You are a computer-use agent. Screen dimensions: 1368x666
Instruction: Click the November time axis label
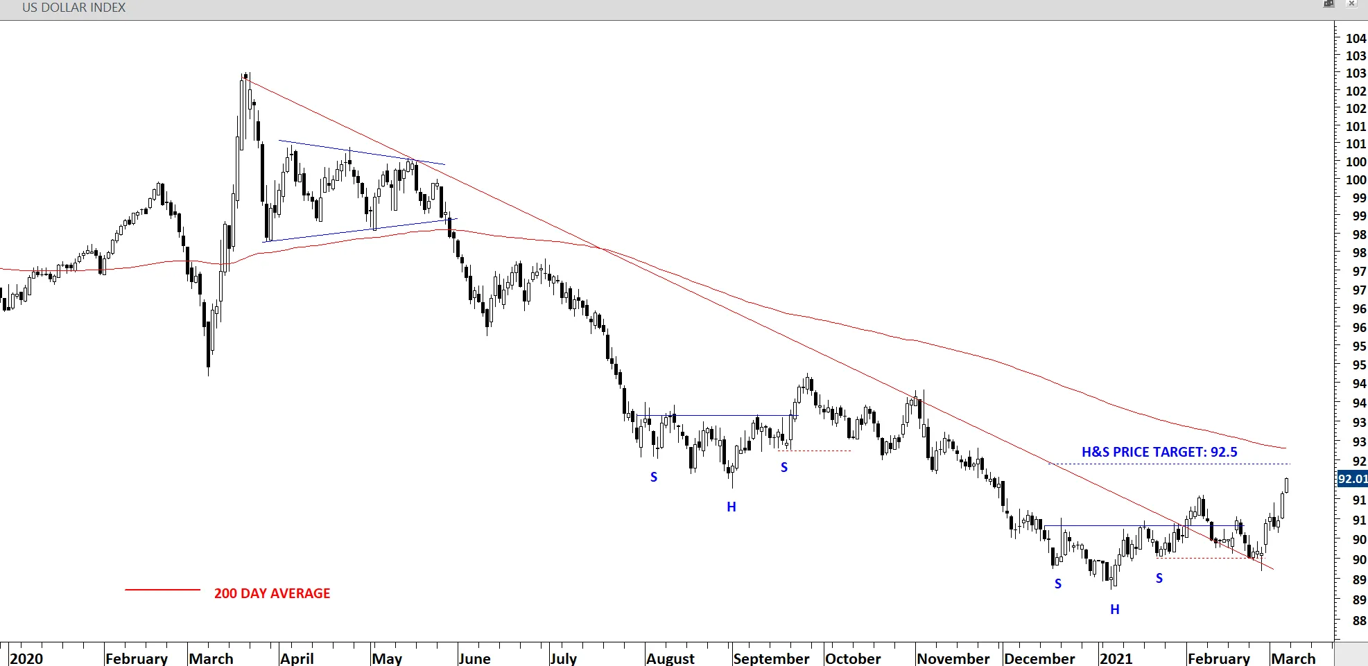pyautogui.click(x=953, y=658)
